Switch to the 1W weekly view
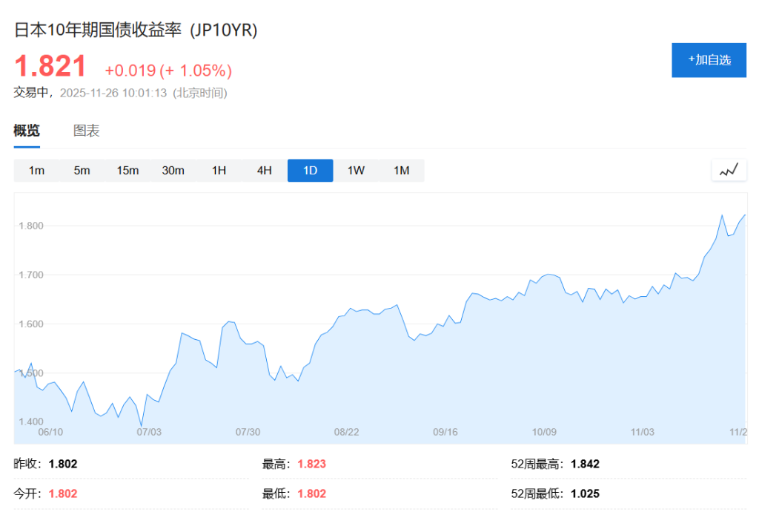The width and height of the screenshot is (759, 518). coord(356,170)
